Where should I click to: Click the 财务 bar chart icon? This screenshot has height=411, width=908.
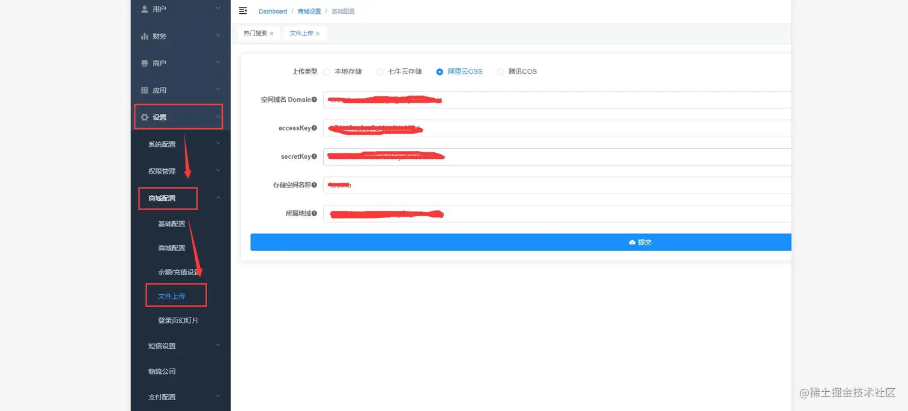coord(144,36)
